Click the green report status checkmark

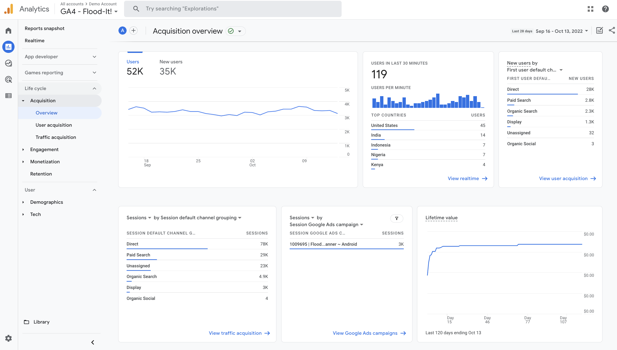[x=231, y=31]
